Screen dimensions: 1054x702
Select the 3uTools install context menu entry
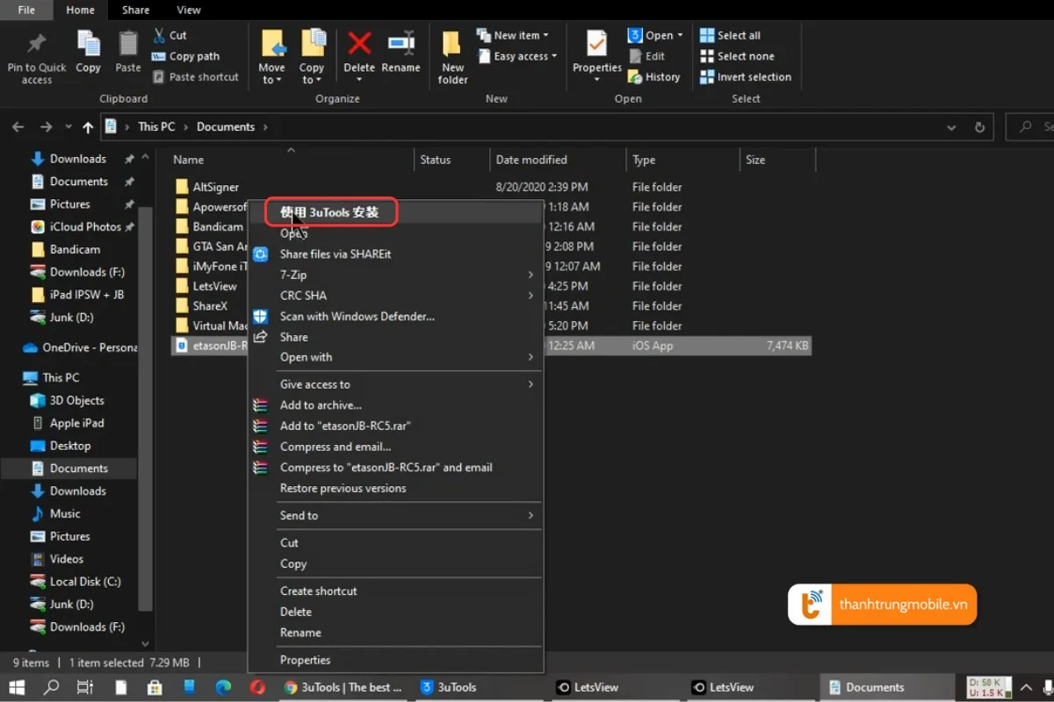[x=329, y=212]
